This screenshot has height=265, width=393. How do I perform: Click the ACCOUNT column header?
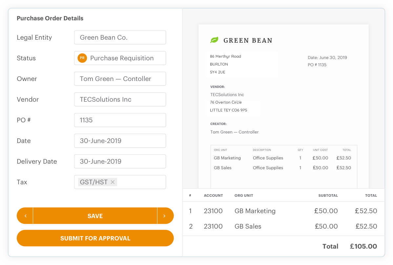213,195
